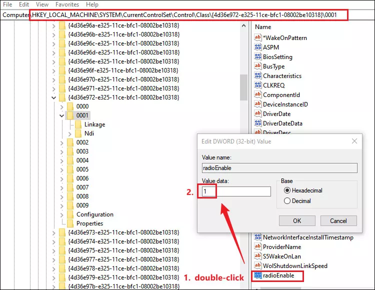The width and height of the screenshot is (375, 290).
Task: Click the DriverDateData binary icon
Action: 258,123
